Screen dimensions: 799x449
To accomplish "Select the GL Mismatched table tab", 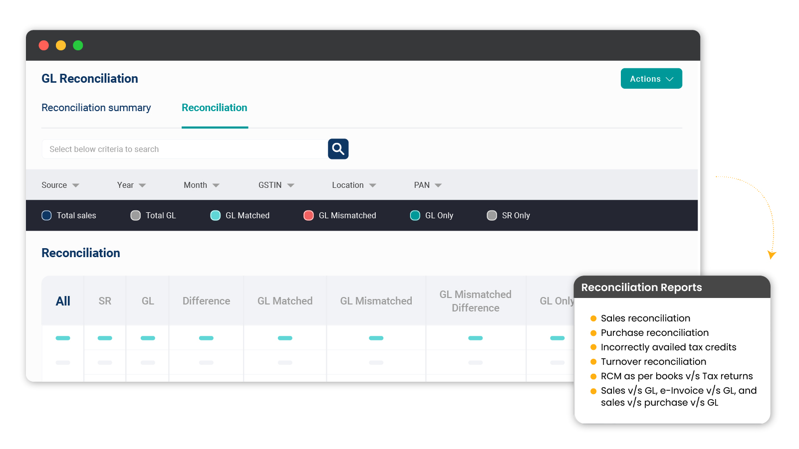I will [376, 301].
